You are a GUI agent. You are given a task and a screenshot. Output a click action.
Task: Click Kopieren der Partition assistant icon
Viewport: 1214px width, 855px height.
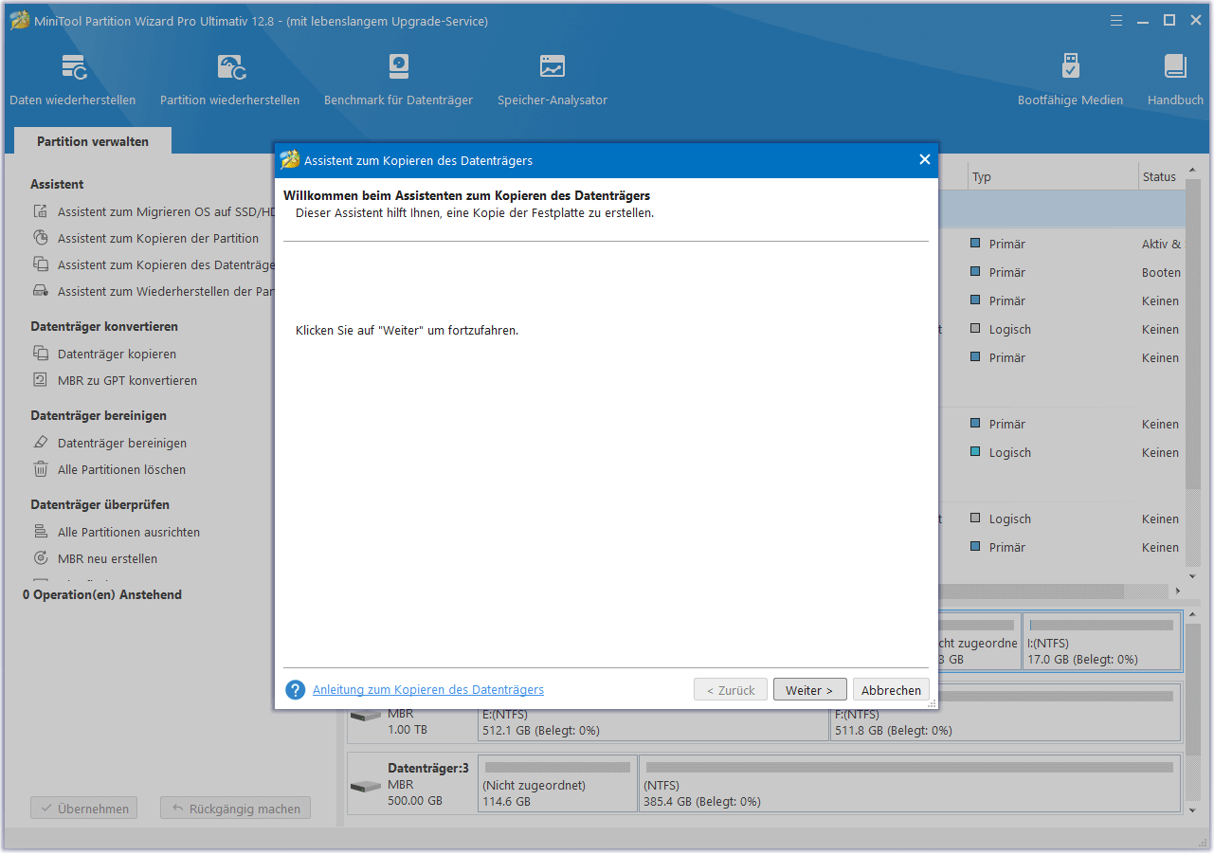(41, 239)
